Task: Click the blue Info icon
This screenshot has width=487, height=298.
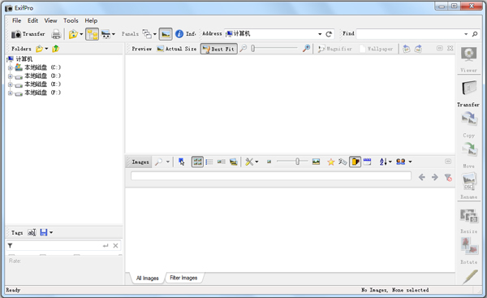Action: [179, 33]
